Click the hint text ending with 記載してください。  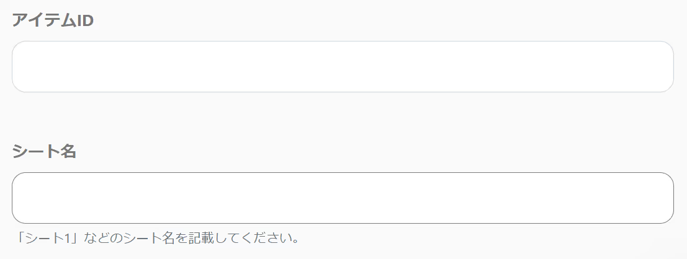tap(156, 238)
